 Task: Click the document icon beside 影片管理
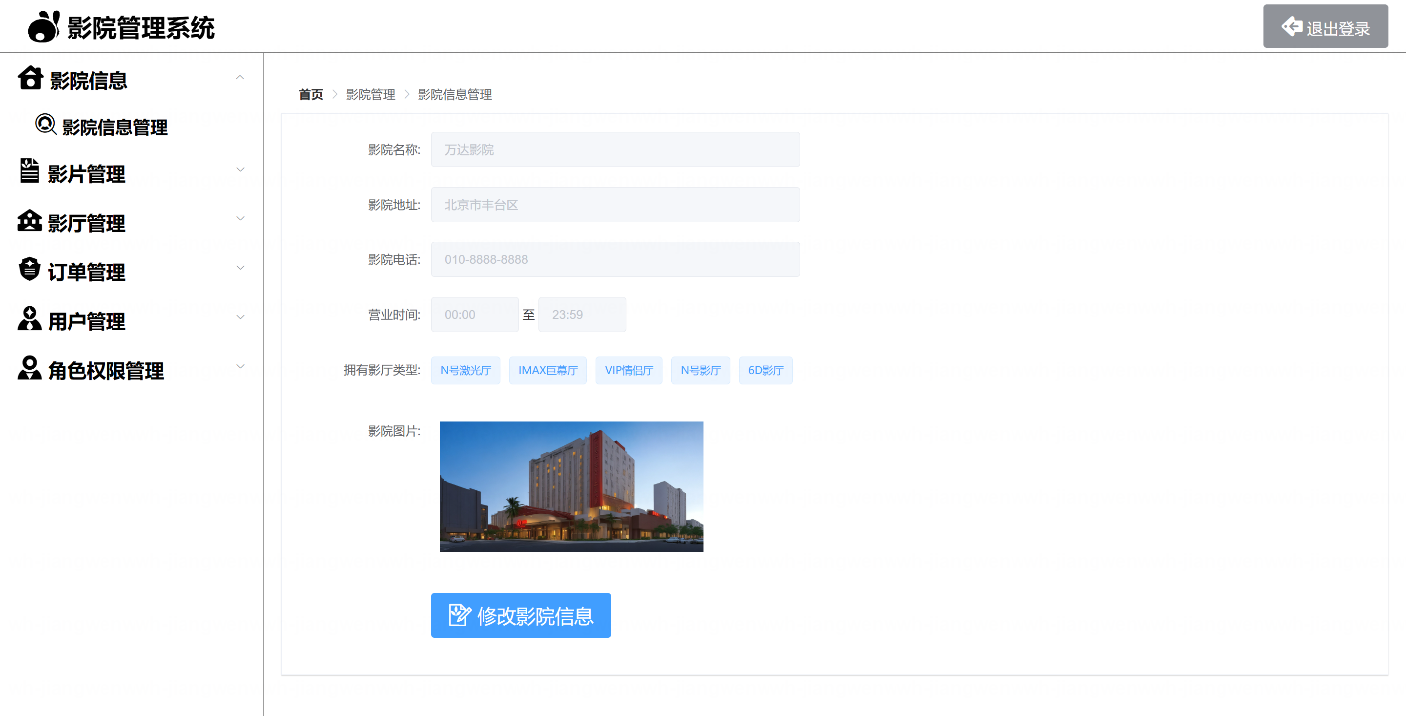point(29,171)
